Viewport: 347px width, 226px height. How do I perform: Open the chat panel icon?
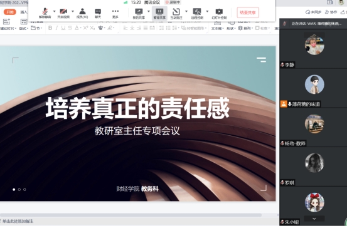click(x=98, y=13)
